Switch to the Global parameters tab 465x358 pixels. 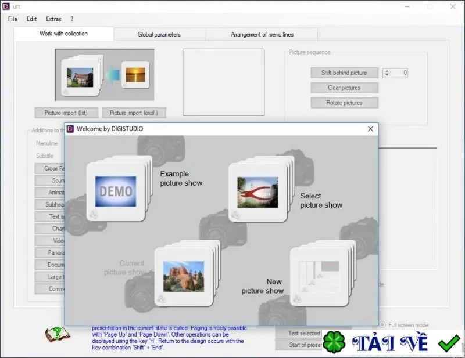pyautogui.click(x=159, y=34)
